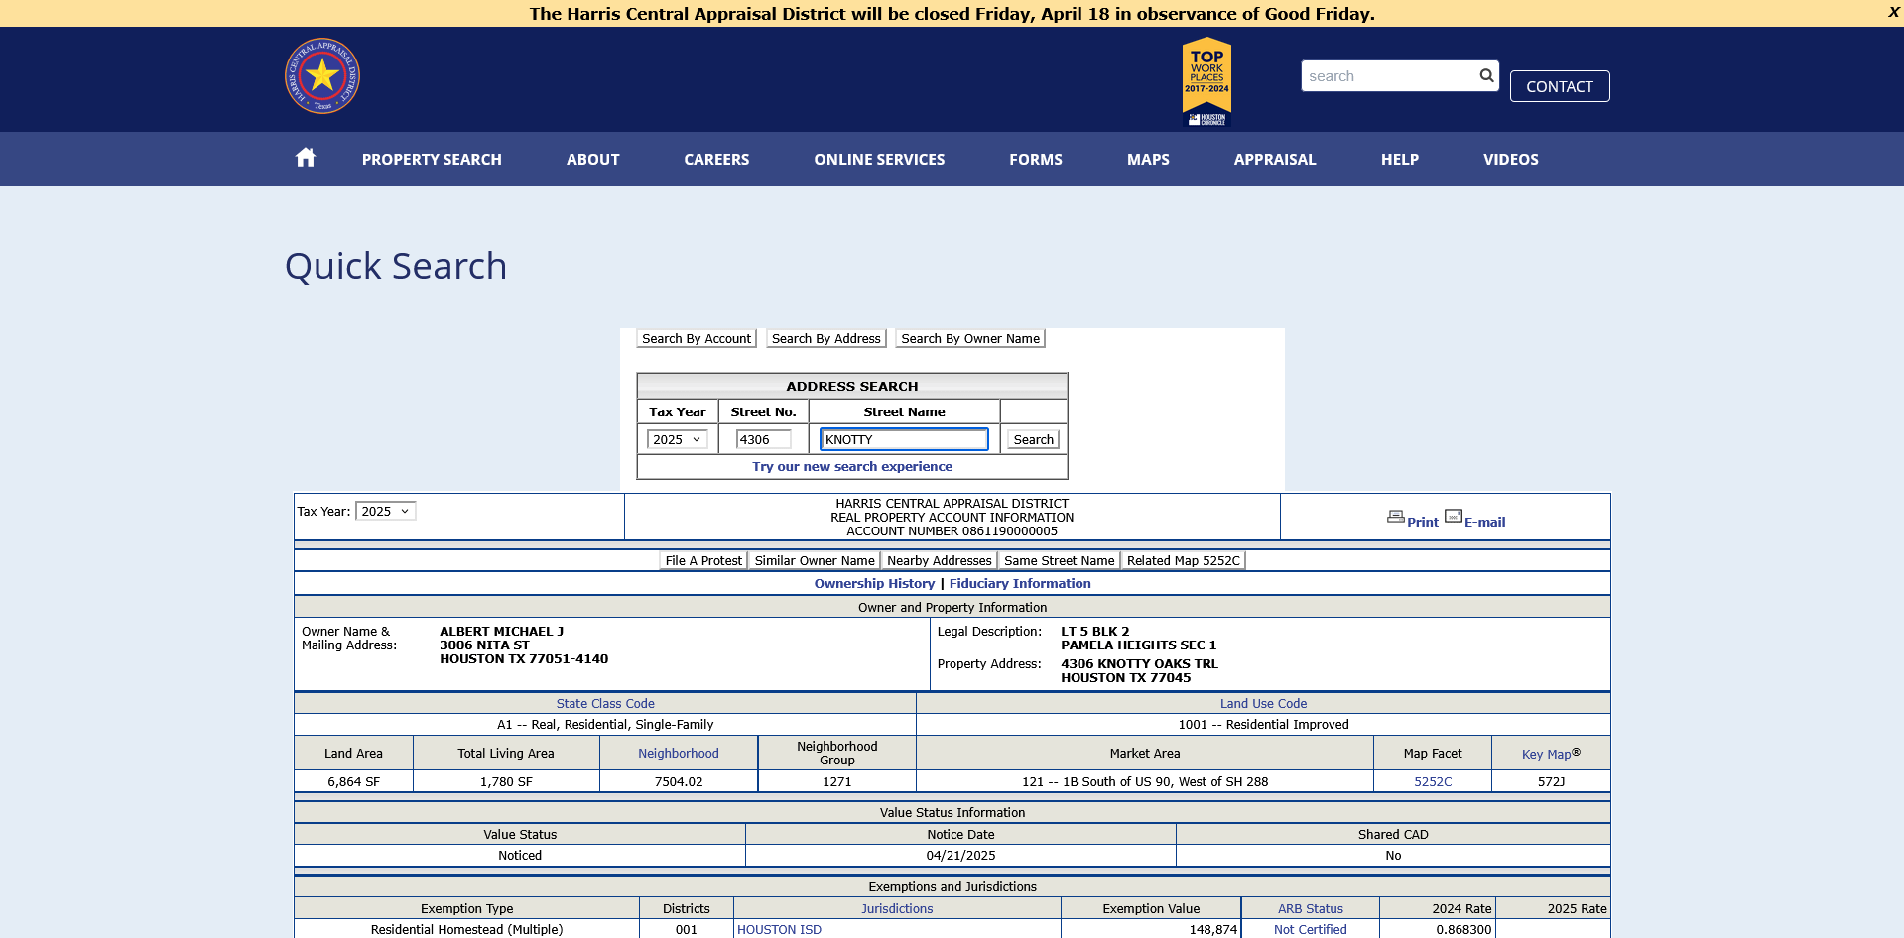Open the Neighborhood column link
The height and width of the screenshot is (938, 1904).
click(x=679, y=753)
